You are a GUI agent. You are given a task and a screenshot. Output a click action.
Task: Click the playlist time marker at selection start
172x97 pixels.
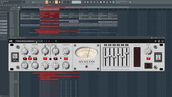pos(40,9)
